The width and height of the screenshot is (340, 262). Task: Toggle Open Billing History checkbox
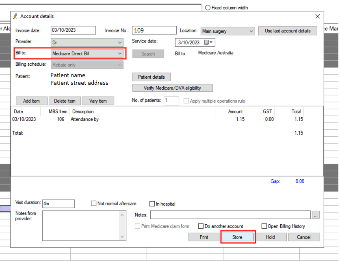coord(264,226)
